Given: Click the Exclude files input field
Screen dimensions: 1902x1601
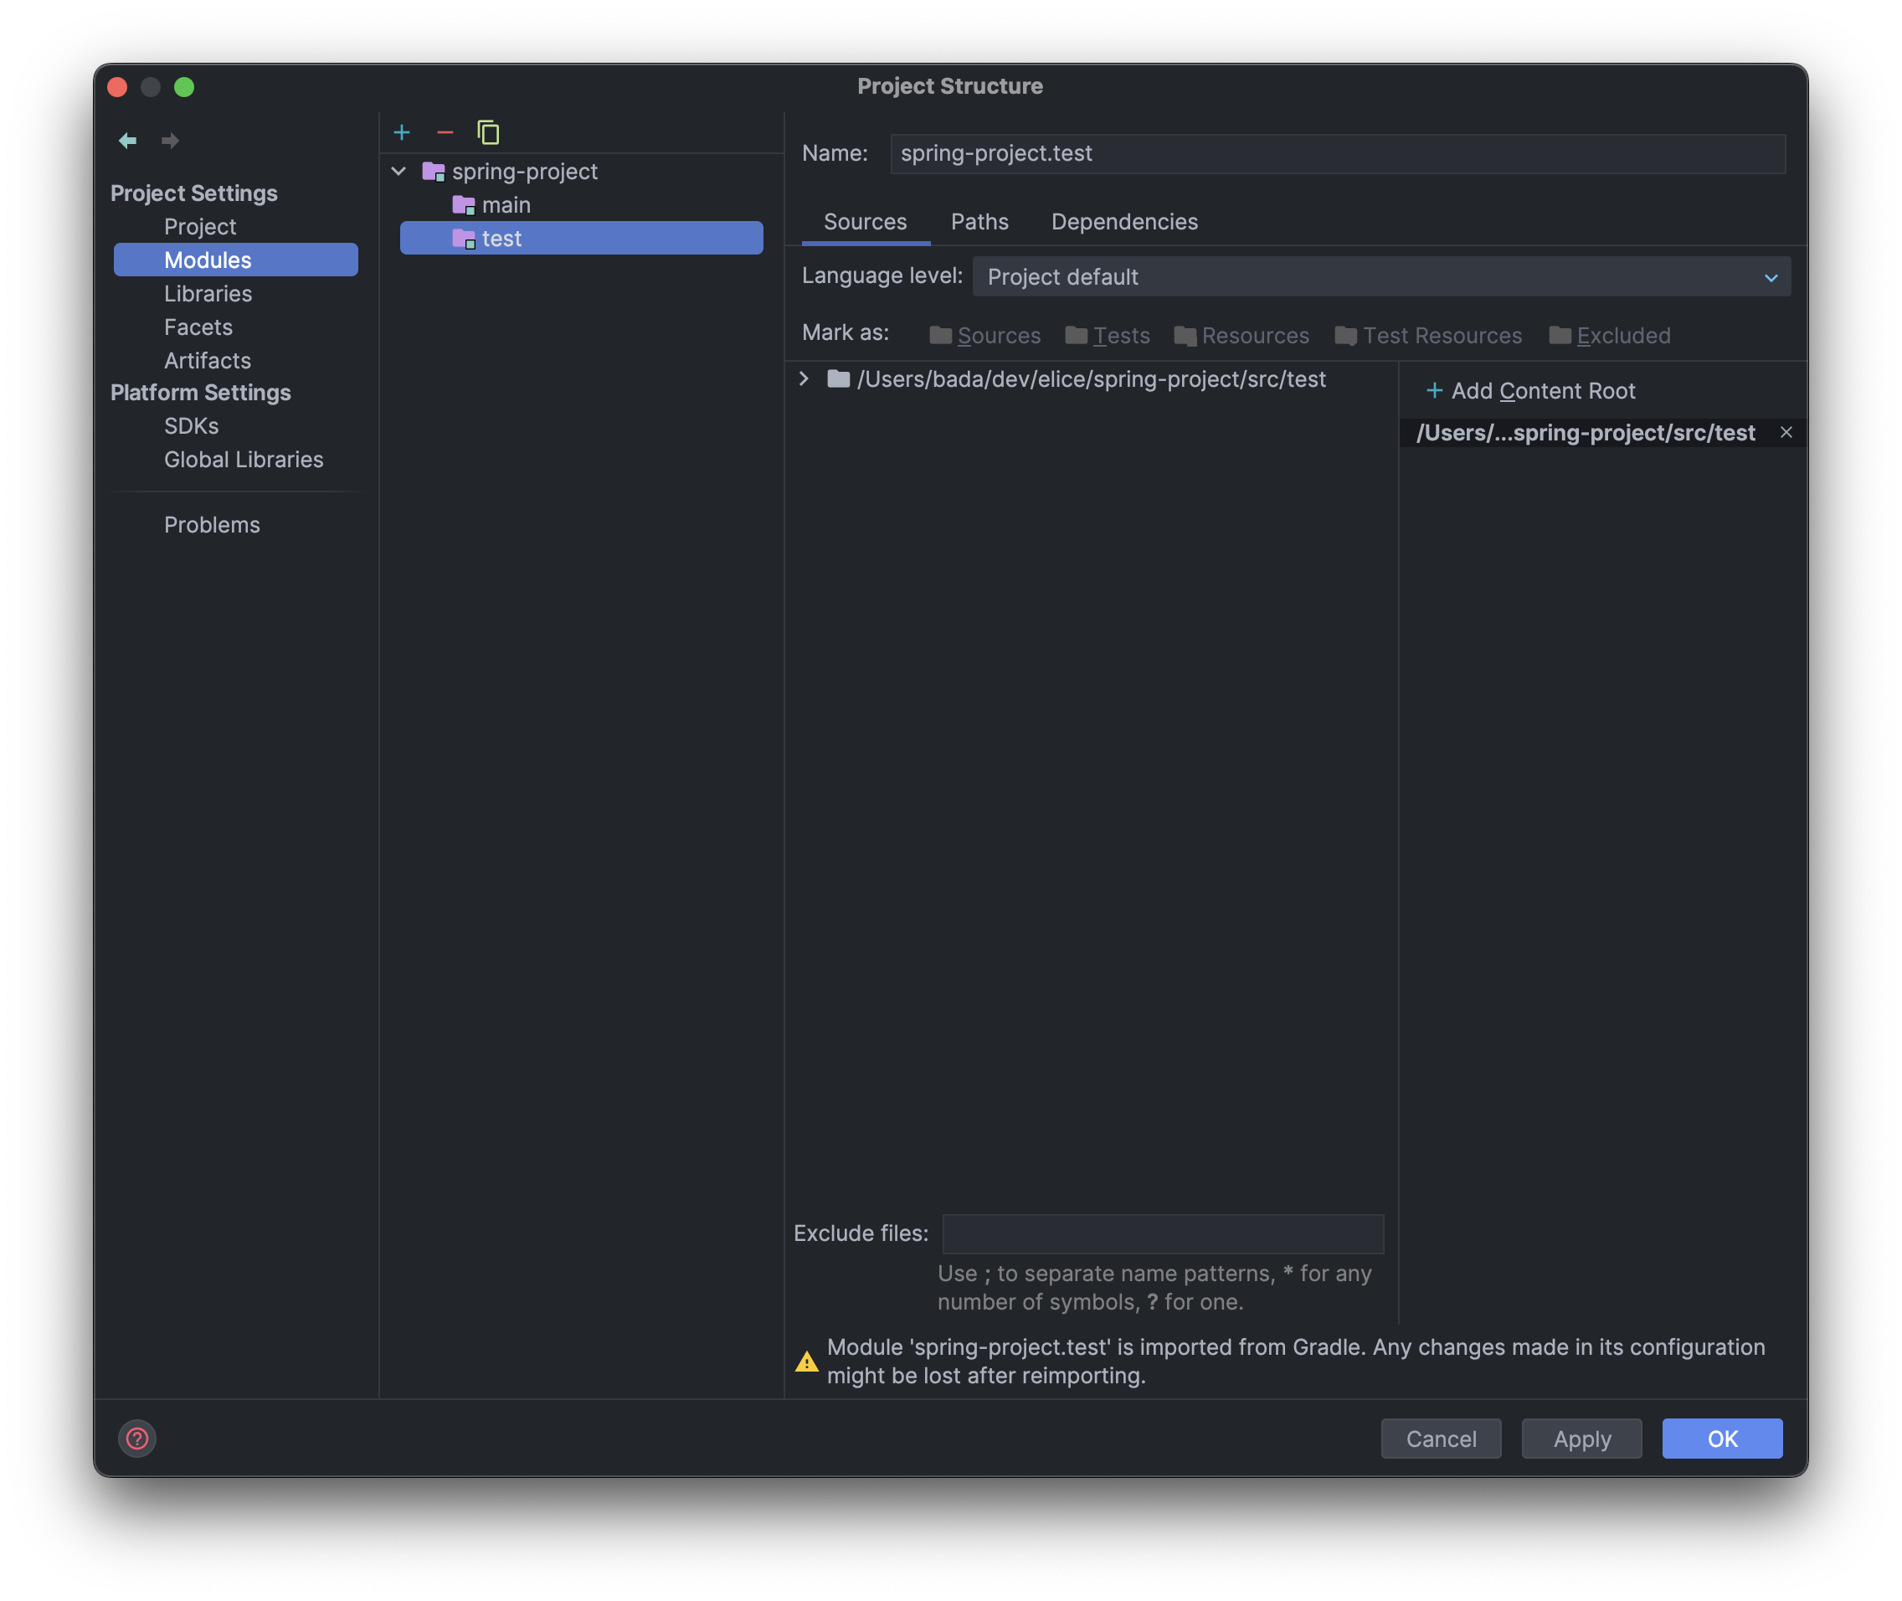Looking at the screenshot, I should [1163, 1233].
